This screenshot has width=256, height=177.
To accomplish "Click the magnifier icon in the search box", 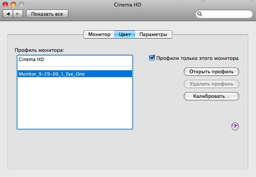I will [x=200, y=14].
